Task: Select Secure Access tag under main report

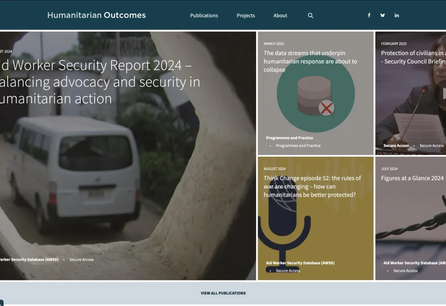Action: pyautogui.click(x=81, y=260)
